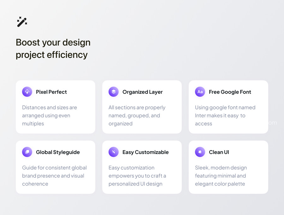Click 'All sections are properly named' description
Viewport: 284px width, 215px height.
(137, 116)
